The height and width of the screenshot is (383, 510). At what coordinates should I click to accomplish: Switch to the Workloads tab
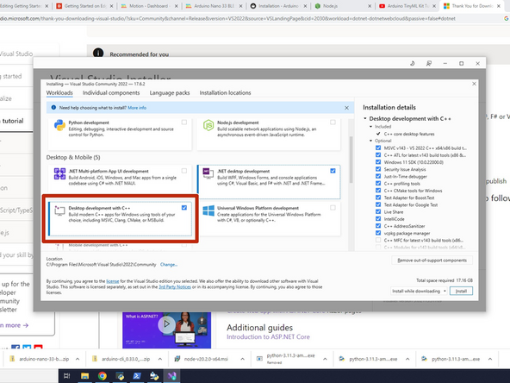[x=59, y=93]
